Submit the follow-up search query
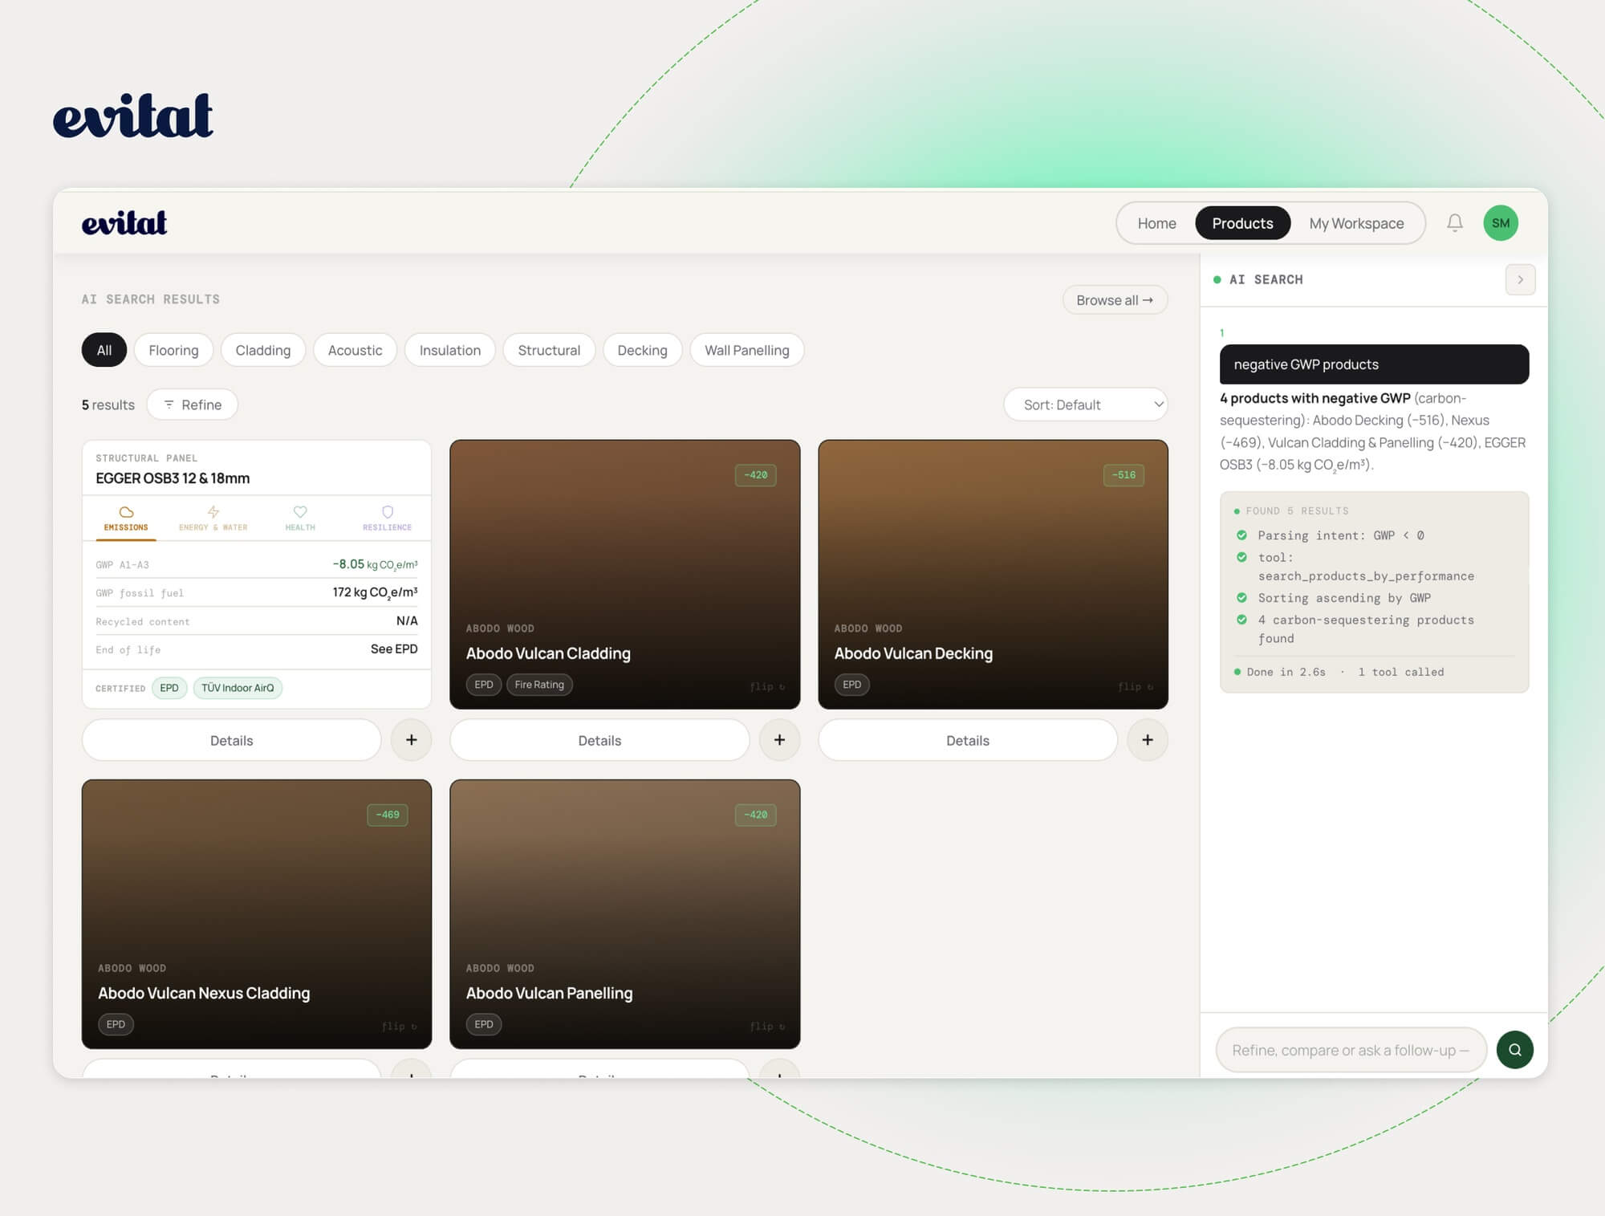Viewport: 1605px width, 1216px height. [1514, 1050]
